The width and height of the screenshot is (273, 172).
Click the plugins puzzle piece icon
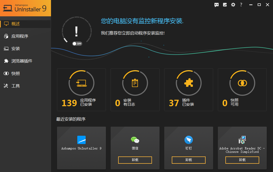(x=189, y=83)
